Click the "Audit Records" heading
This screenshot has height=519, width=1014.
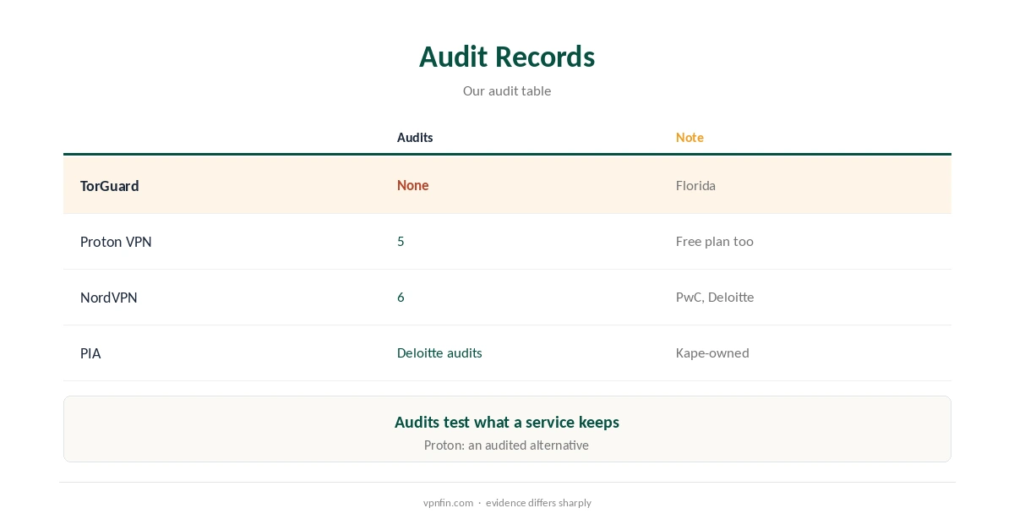coord(507,57)
